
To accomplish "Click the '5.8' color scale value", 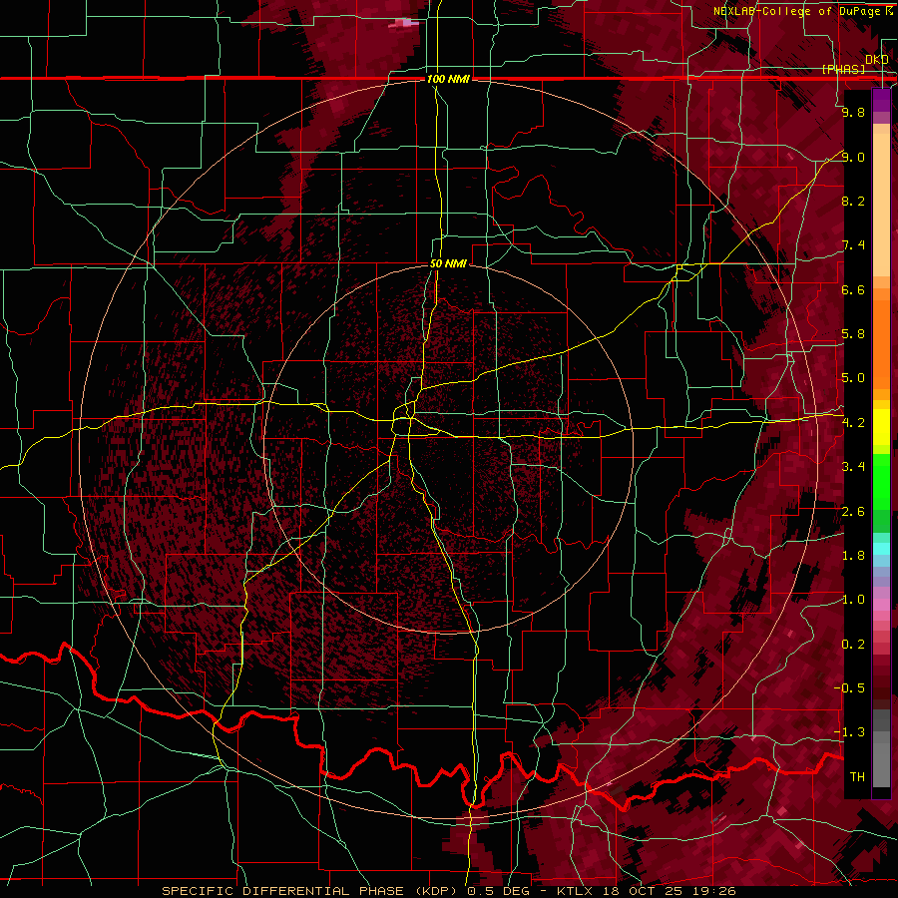I will 853,334.
